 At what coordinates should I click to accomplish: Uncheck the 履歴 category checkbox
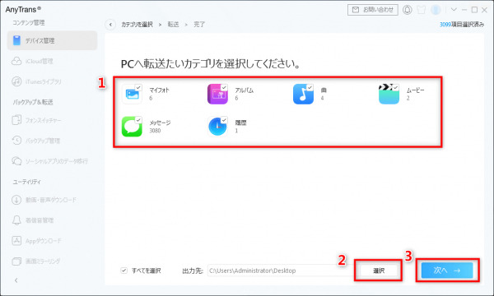[224, 120]
